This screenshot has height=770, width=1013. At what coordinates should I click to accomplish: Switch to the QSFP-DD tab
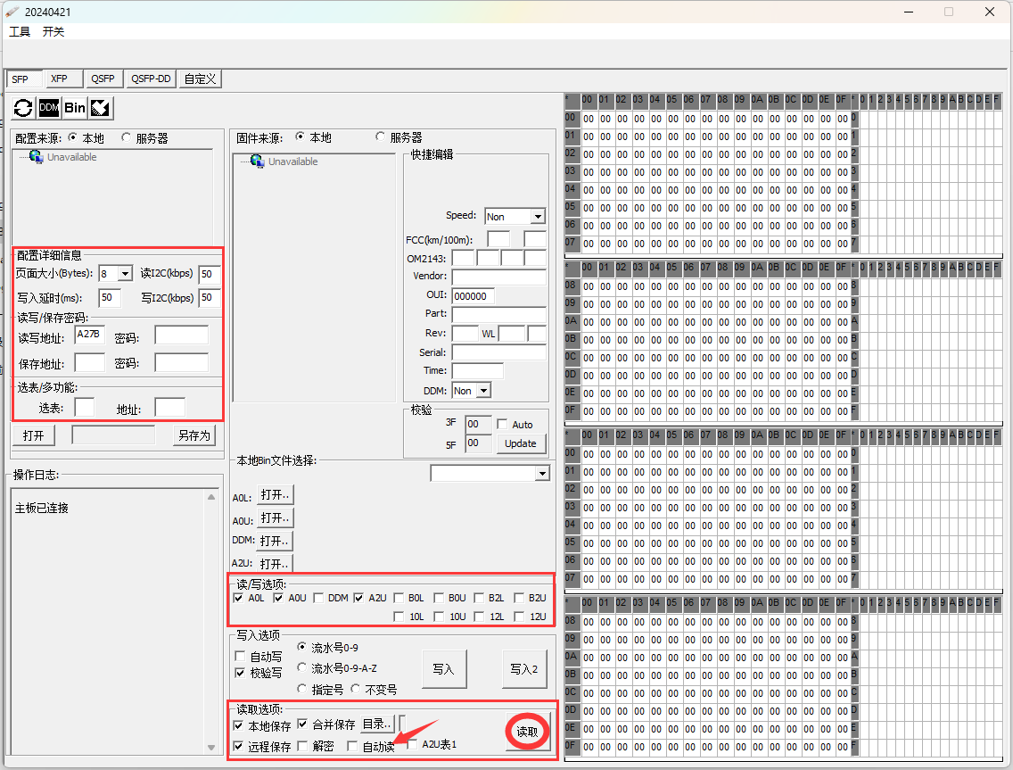(151, 79)
